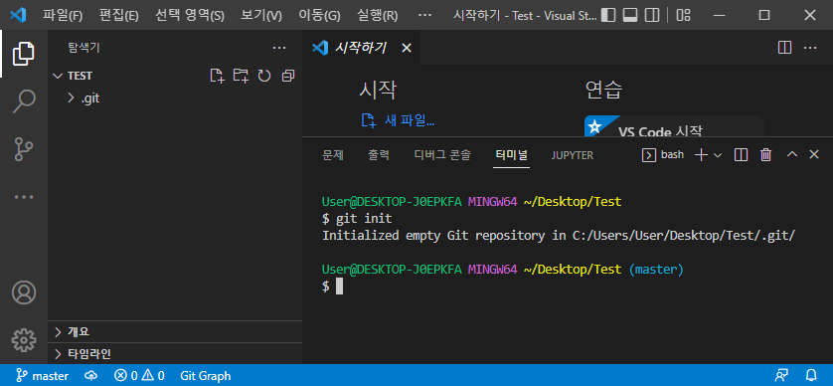Close the 시작하기 tab
The width and height of the screenshot is (833, 386).
[x=407, y=48]
